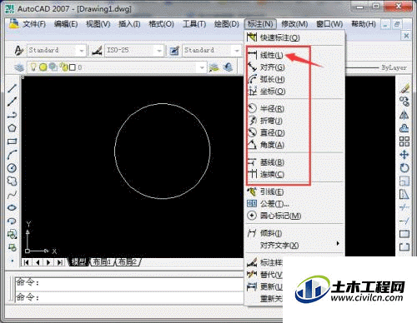Click the Layer Previous icon
417x323 pixels.
pyautogui.click(x=228, y=67)
